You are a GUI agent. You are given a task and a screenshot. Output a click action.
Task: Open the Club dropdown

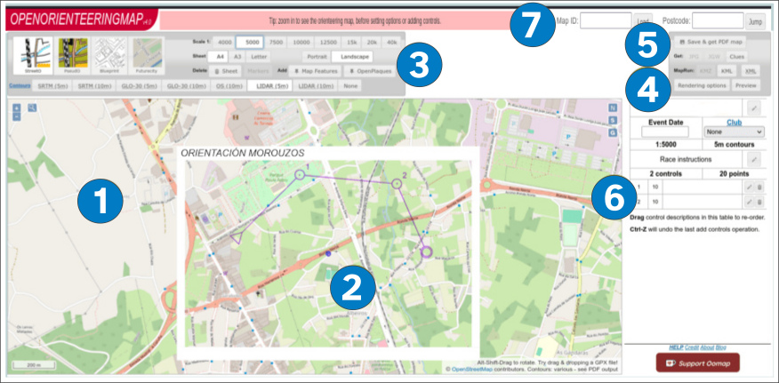(x=733, y=132)
